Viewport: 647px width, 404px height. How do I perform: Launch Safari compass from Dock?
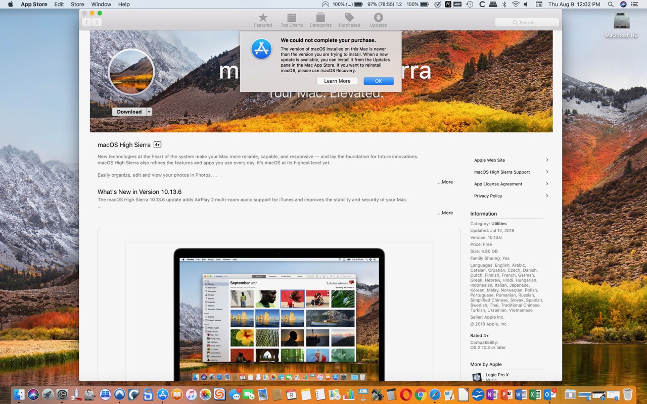click(435, 394)
